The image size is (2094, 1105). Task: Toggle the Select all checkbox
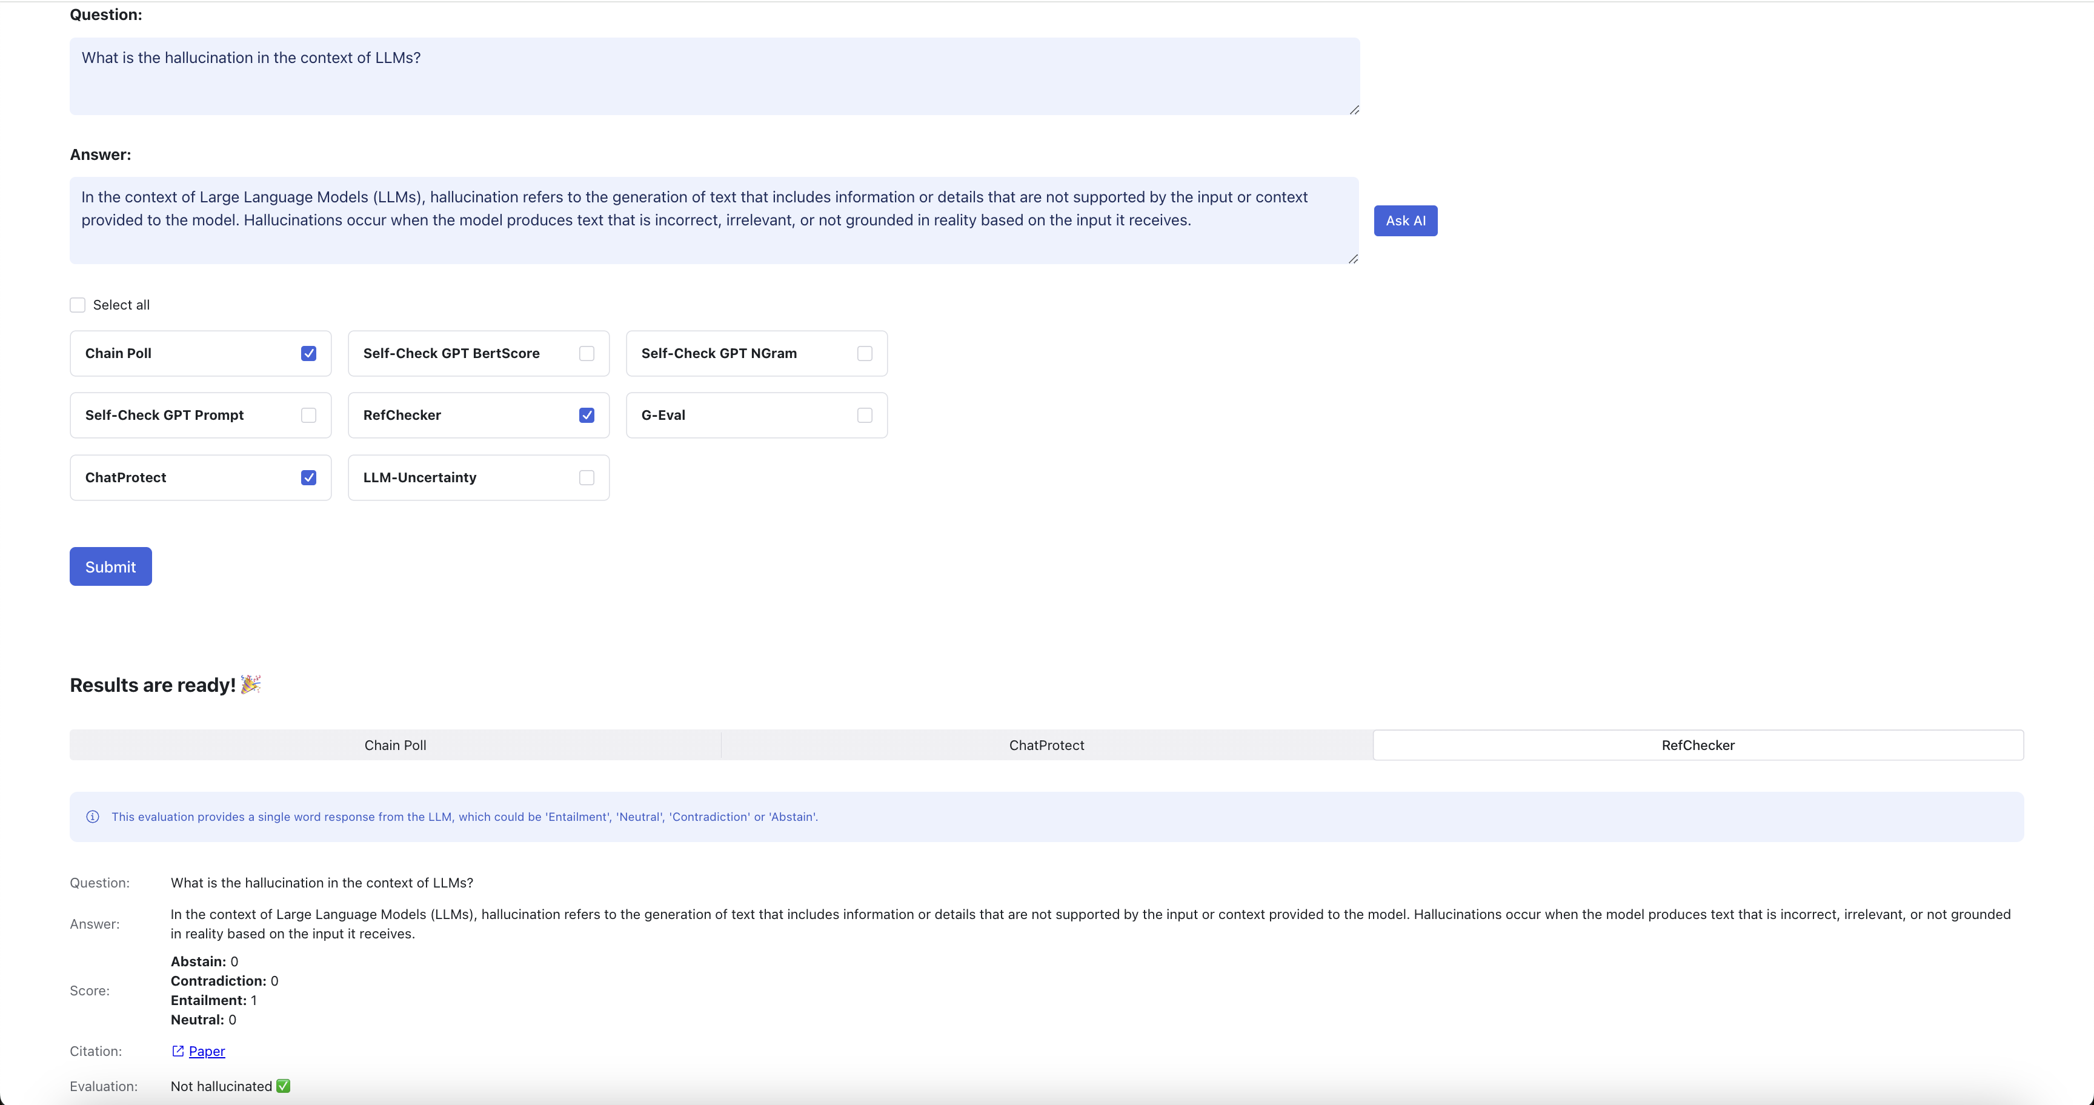click(x=78, y=305)
